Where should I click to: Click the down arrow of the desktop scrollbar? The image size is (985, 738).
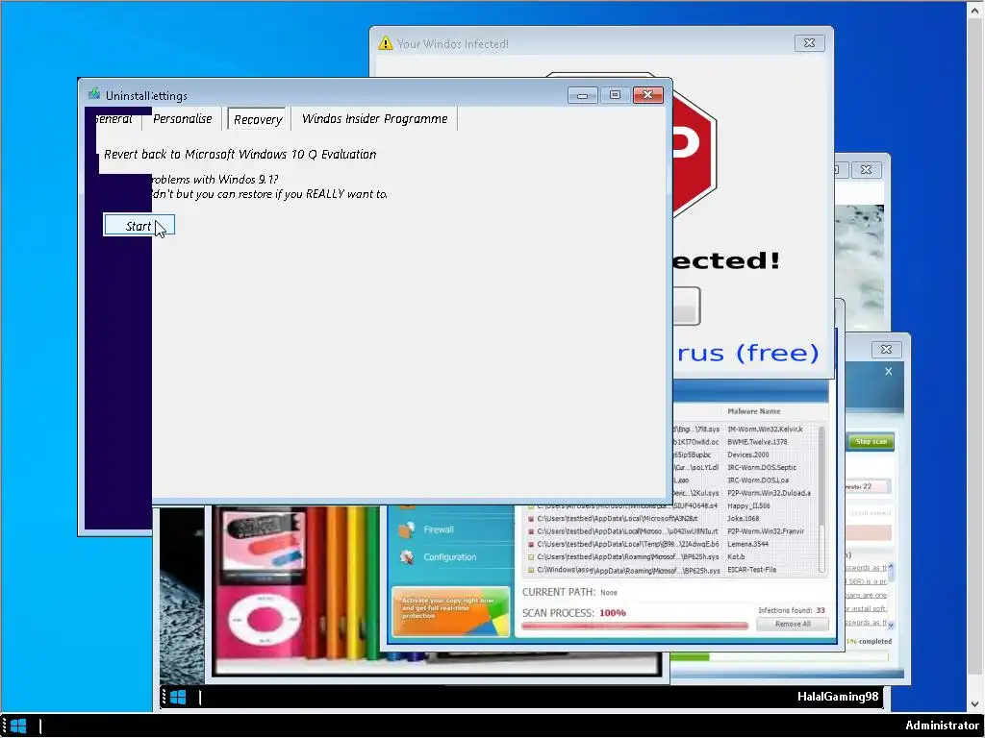click(974, 704)
